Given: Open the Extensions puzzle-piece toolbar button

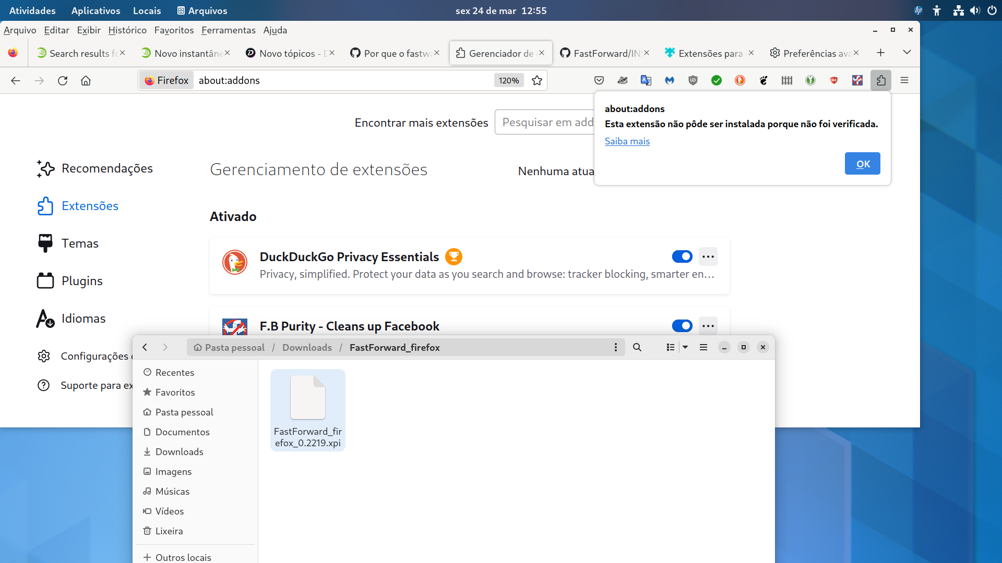Looking at the screenshot, I should point(881,80).
